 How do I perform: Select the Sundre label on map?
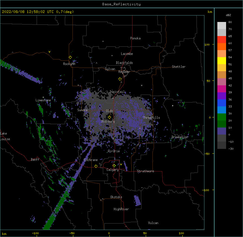click(x=82, y=110)
